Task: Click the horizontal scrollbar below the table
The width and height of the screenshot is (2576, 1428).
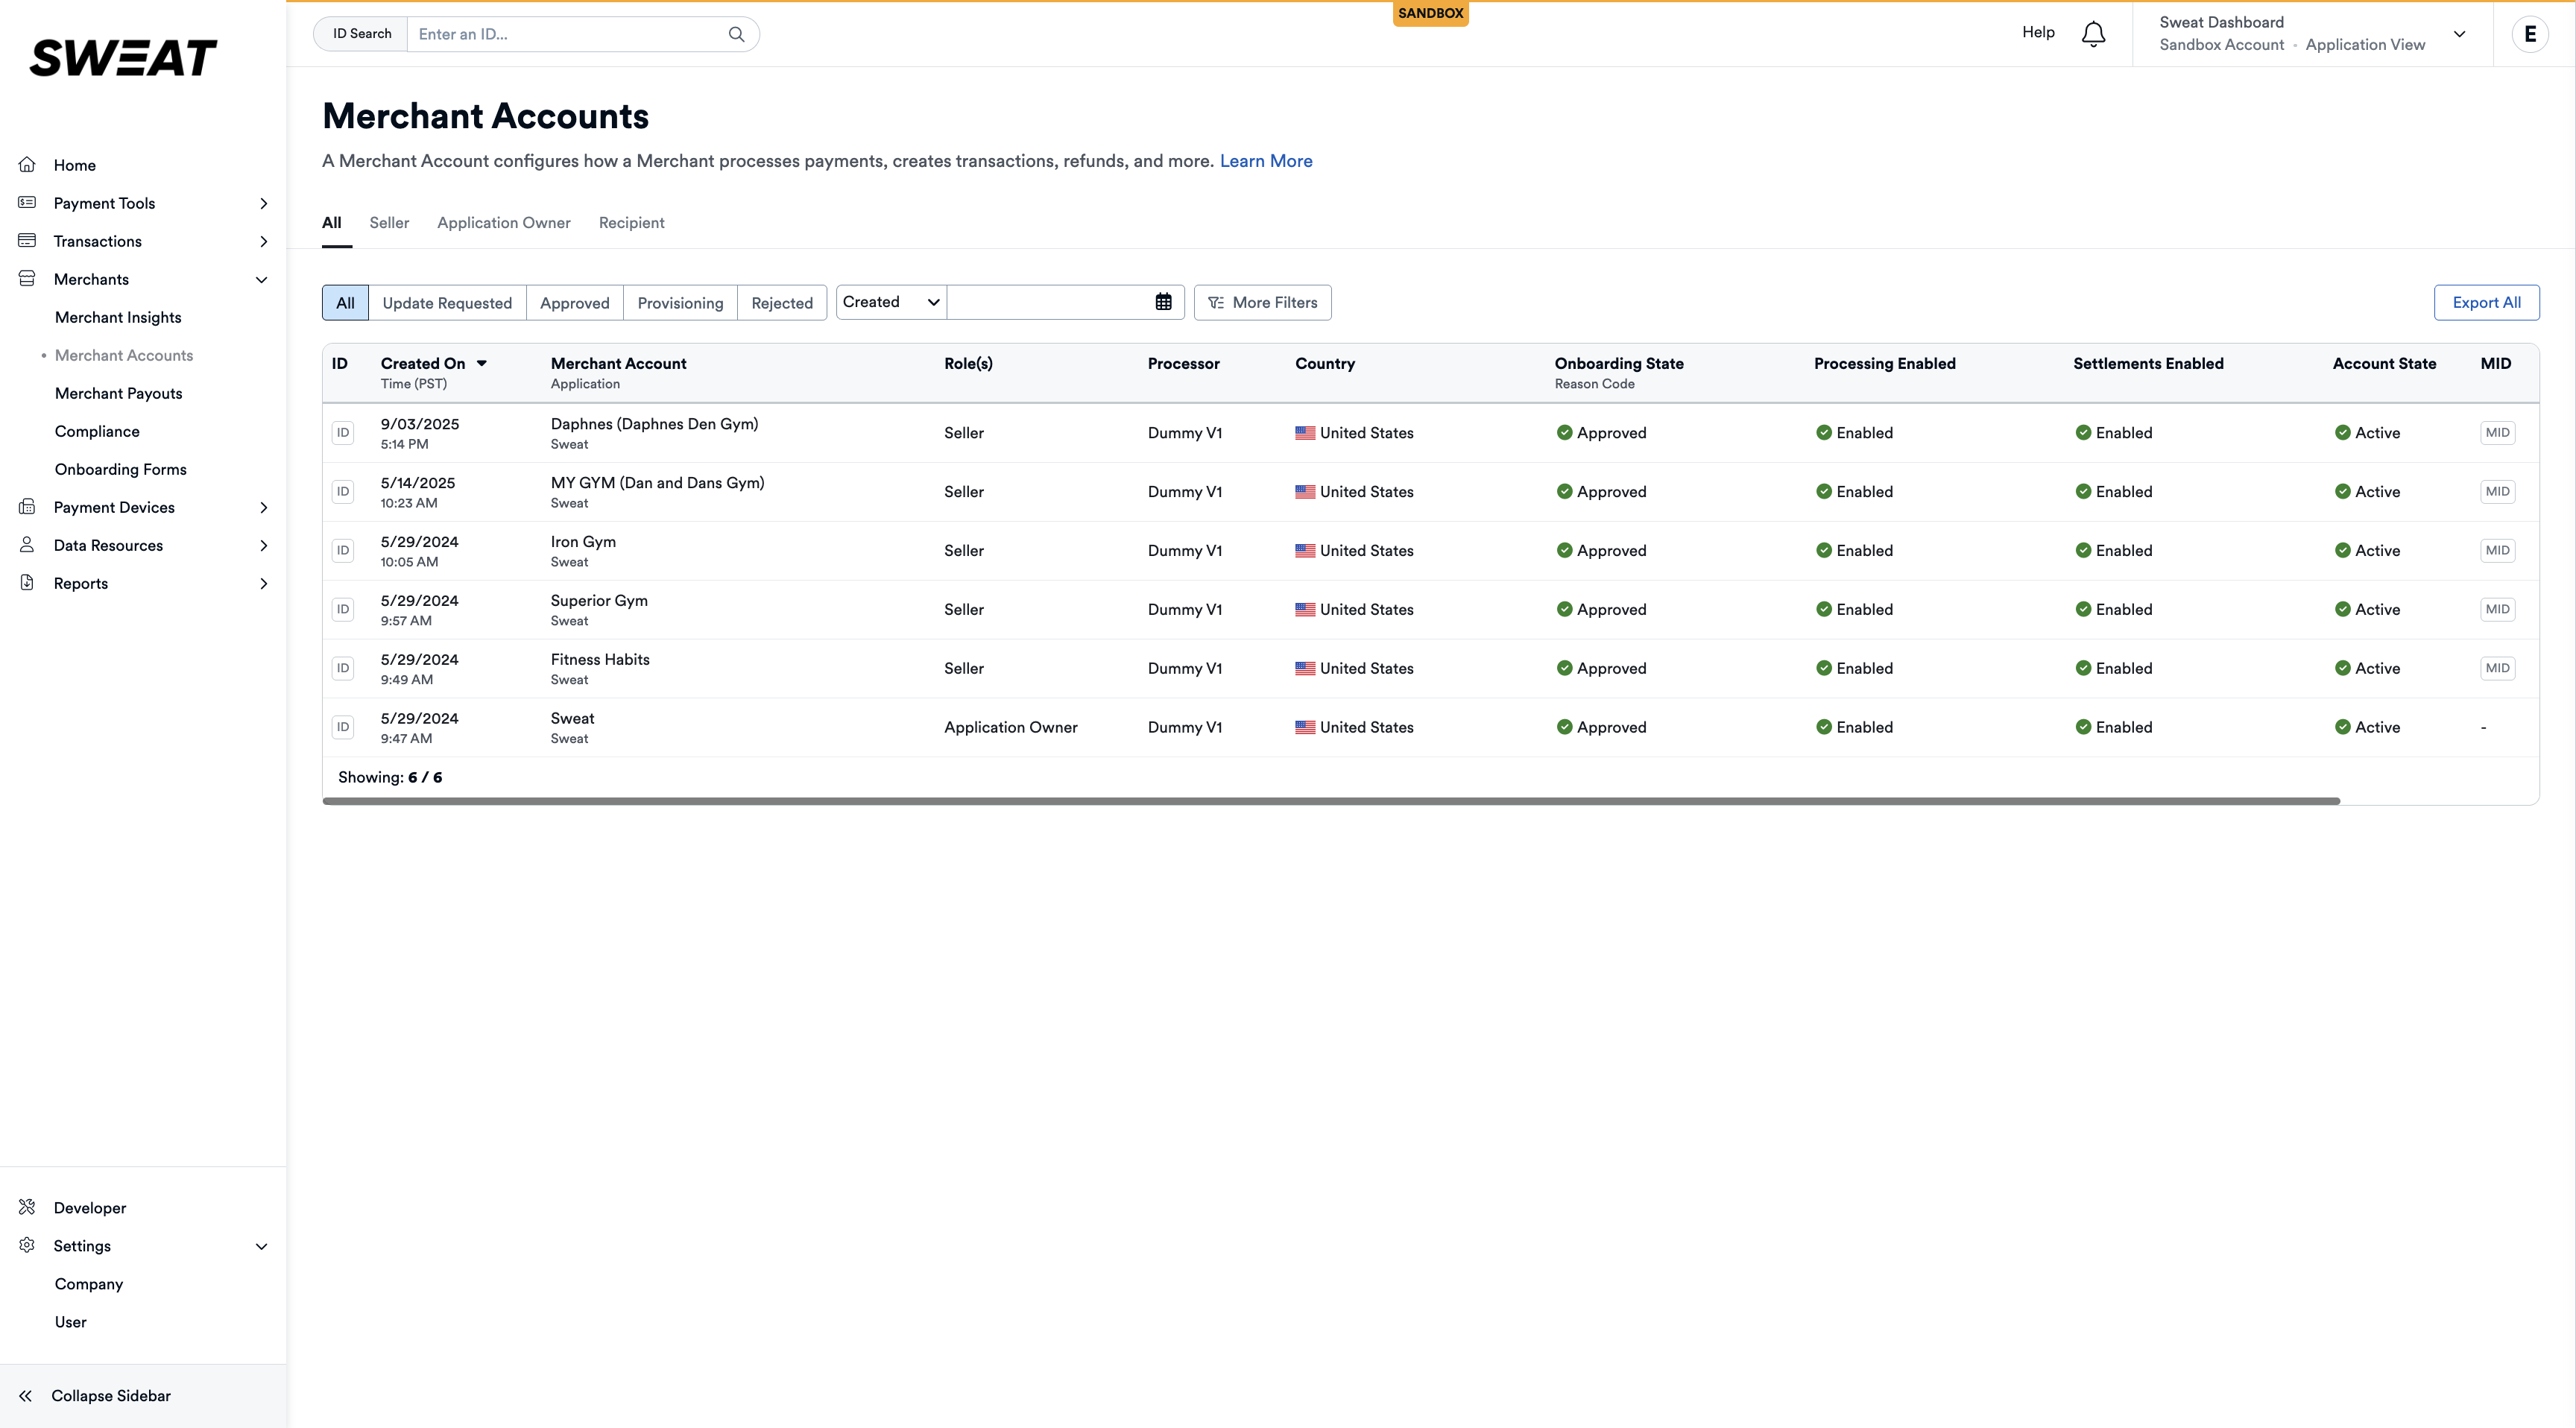Action: pyautogui.click(x=1330, y=801)
